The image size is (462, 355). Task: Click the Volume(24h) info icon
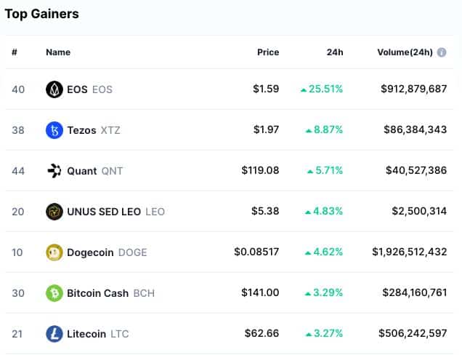click(x=442, y=52)
